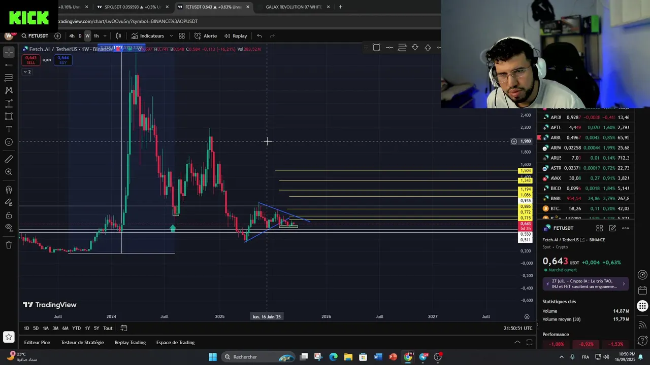650x365 pixels.
Task: Select 1M date range
Action: [x=45, y=328]
